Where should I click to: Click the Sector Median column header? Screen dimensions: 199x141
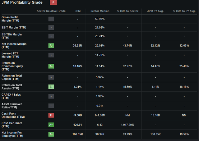[x=100, y=11]
